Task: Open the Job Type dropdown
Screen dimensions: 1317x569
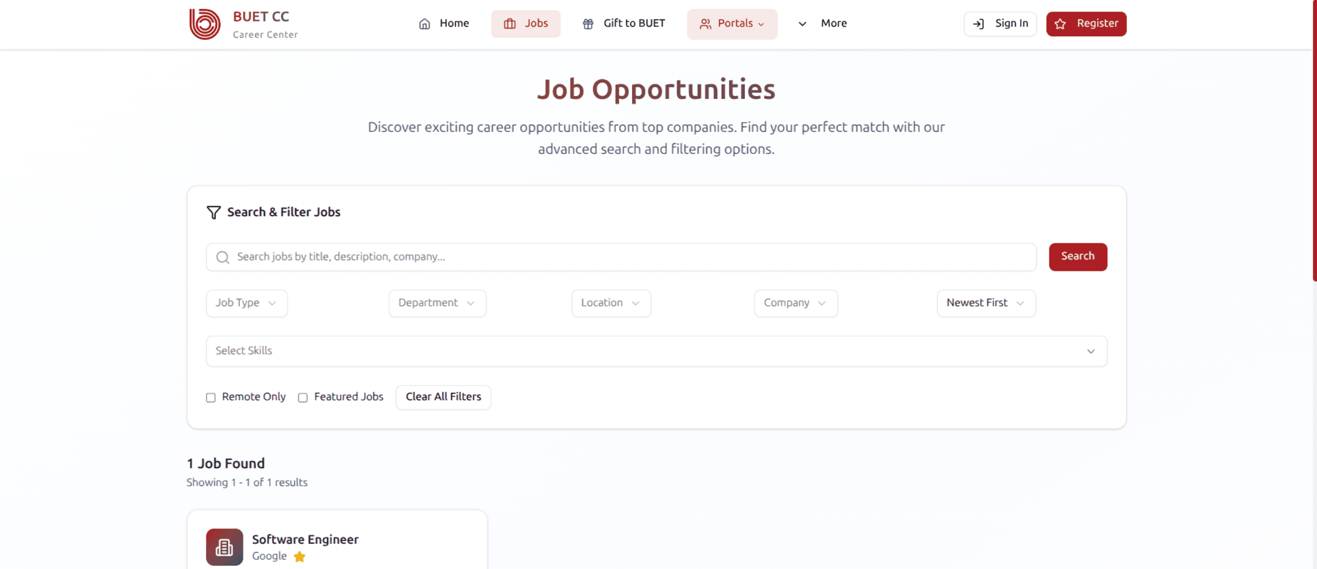Action: pos(246,303)
